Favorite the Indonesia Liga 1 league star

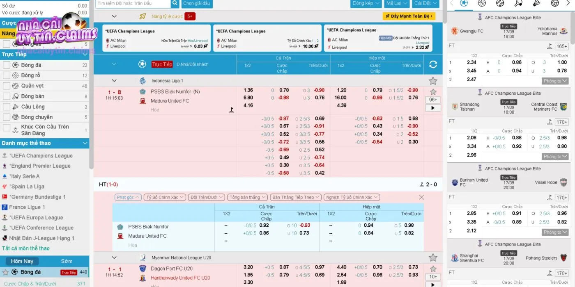click(x=433, y=81)
